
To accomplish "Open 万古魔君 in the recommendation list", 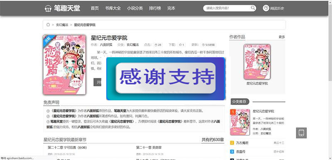I will point(242,143).
